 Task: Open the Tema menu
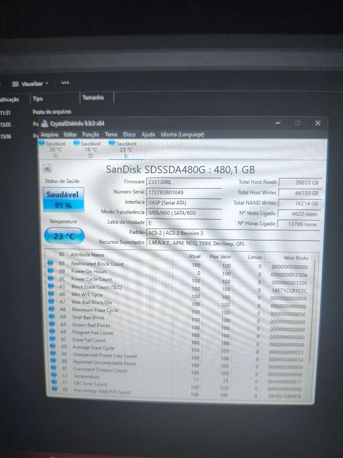point(111,135)
